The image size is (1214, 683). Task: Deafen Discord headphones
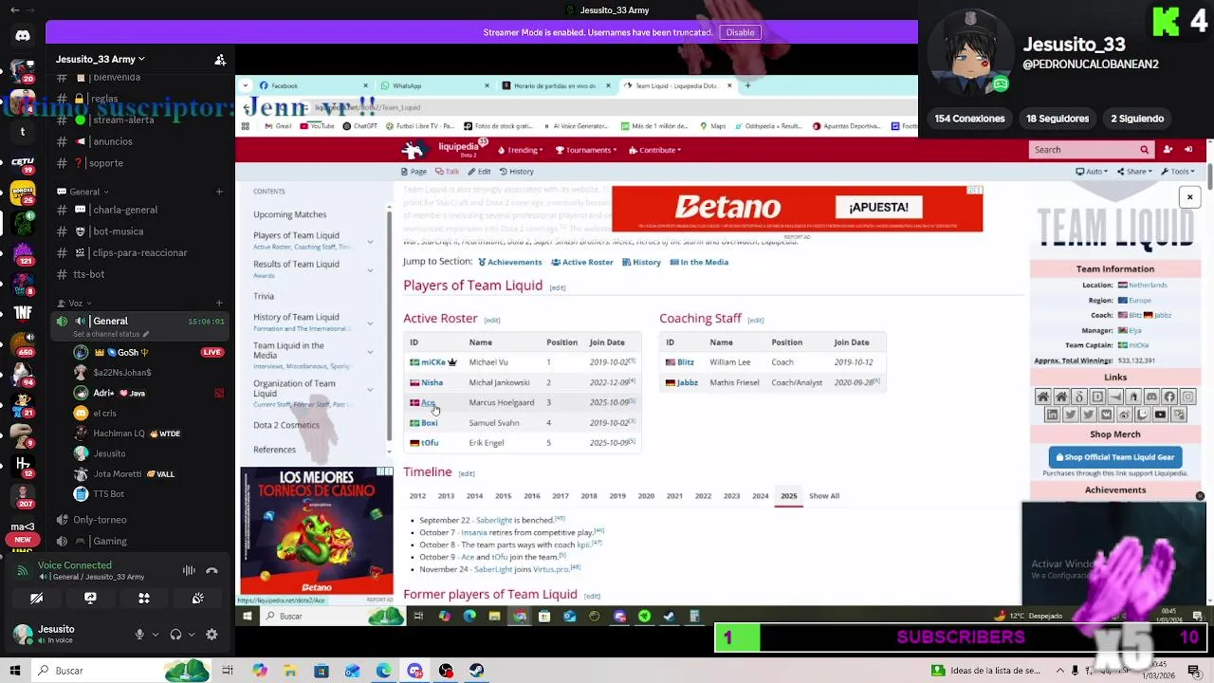point(175,635)
